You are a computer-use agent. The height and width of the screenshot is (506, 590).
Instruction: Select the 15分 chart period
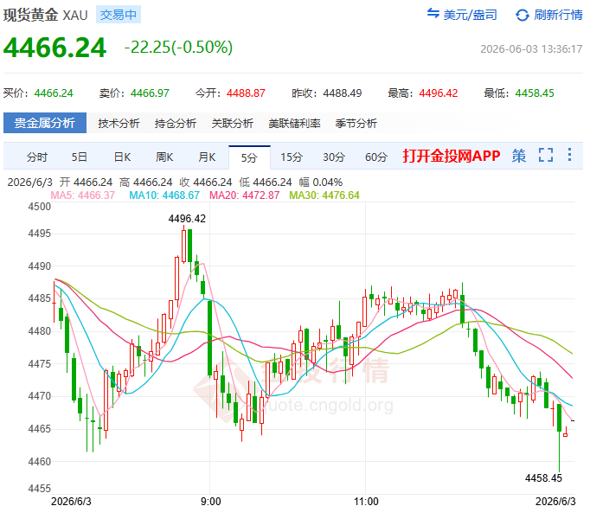point(292,157)
